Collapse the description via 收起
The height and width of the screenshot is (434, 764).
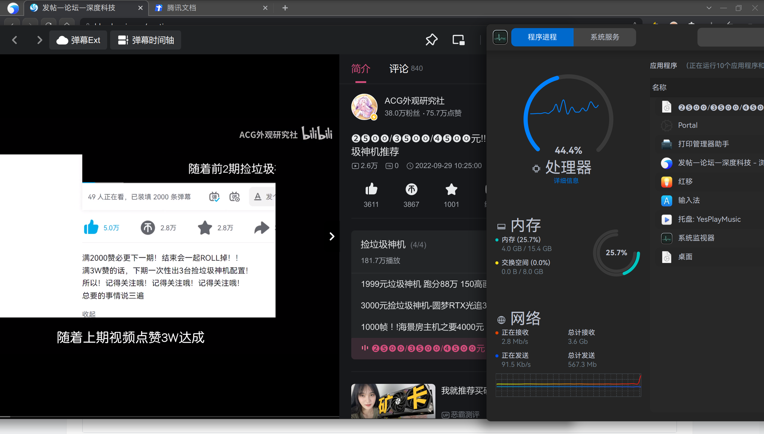click(89, 314)
